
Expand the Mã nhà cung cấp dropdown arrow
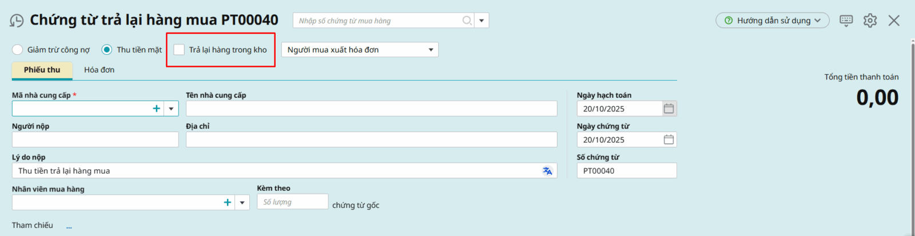pos(171,109)
